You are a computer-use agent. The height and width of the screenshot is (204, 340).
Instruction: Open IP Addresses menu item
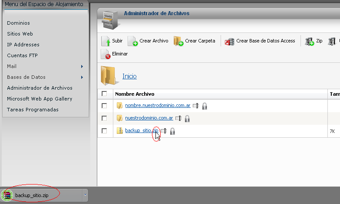point(23,45)
